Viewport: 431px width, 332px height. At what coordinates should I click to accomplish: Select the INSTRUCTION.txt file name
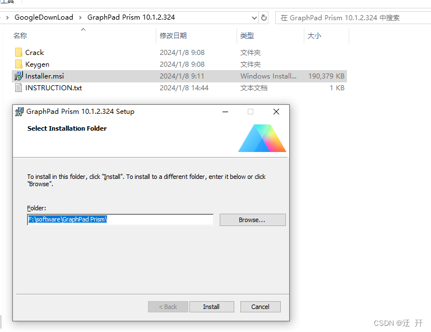[x=54, y=87]
